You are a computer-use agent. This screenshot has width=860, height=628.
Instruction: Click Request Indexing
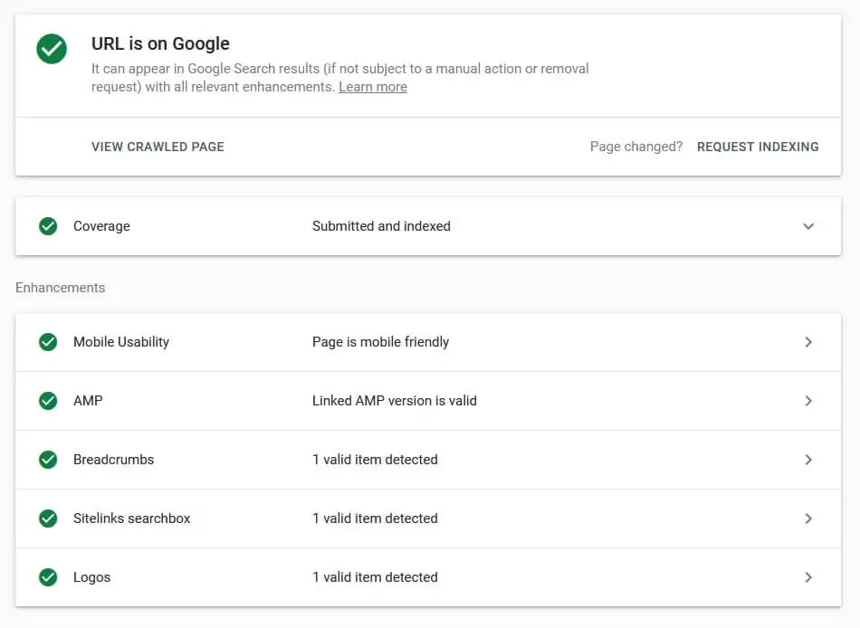758,147
